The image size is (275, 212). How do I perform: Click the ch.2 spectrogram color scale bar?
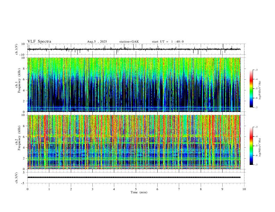pyautogui.click(x=251, y=146)
